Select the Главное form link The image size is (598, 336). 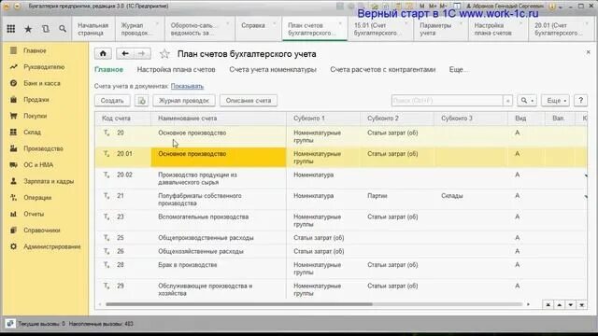click(108, 70)
